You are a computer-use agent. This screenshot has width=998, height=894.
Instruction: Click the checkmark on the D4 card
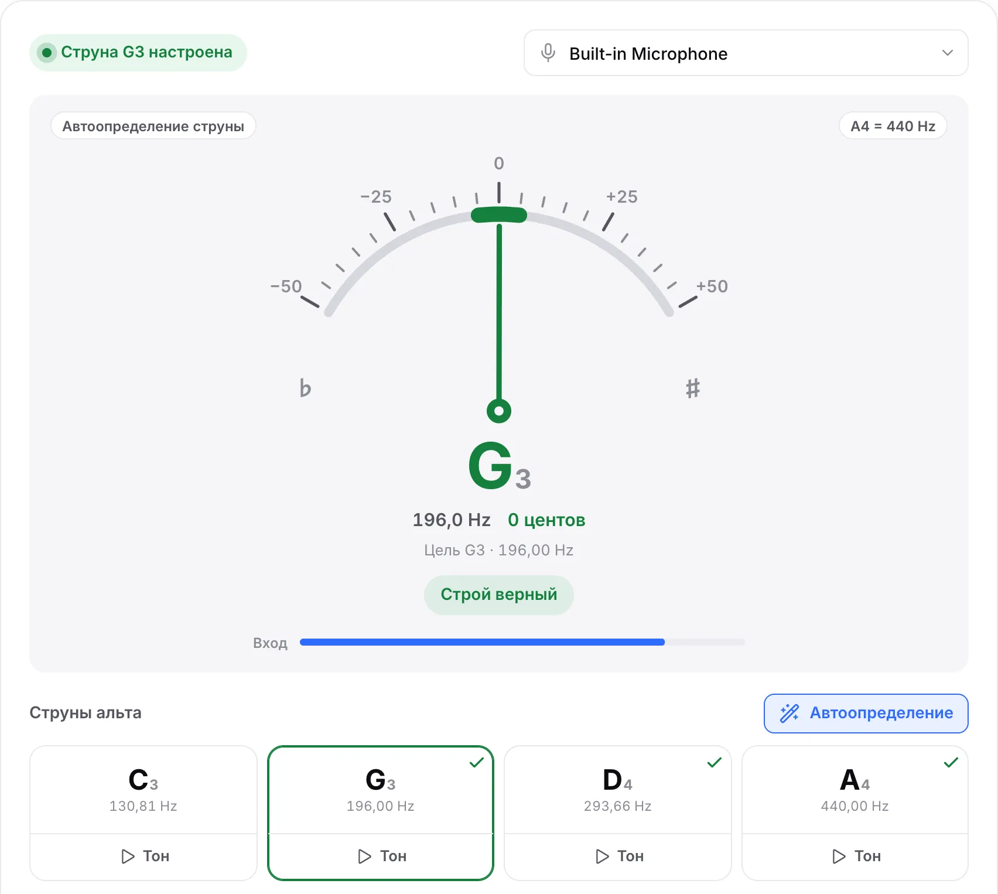(x=715, y=762)
